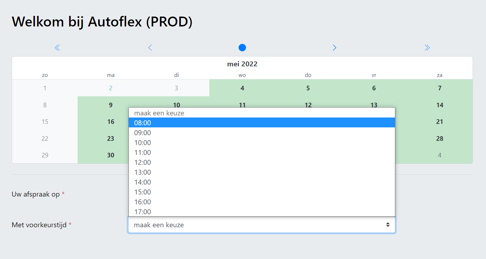Click the day 3 cell

176,88
